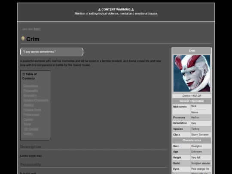Go to Abilities section link
232x174 pixels.
(28, 105)
